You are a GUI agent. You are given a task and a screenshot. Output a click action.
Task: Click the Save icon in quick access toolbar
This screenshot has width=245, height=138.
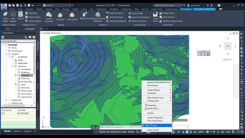point(17,5)
